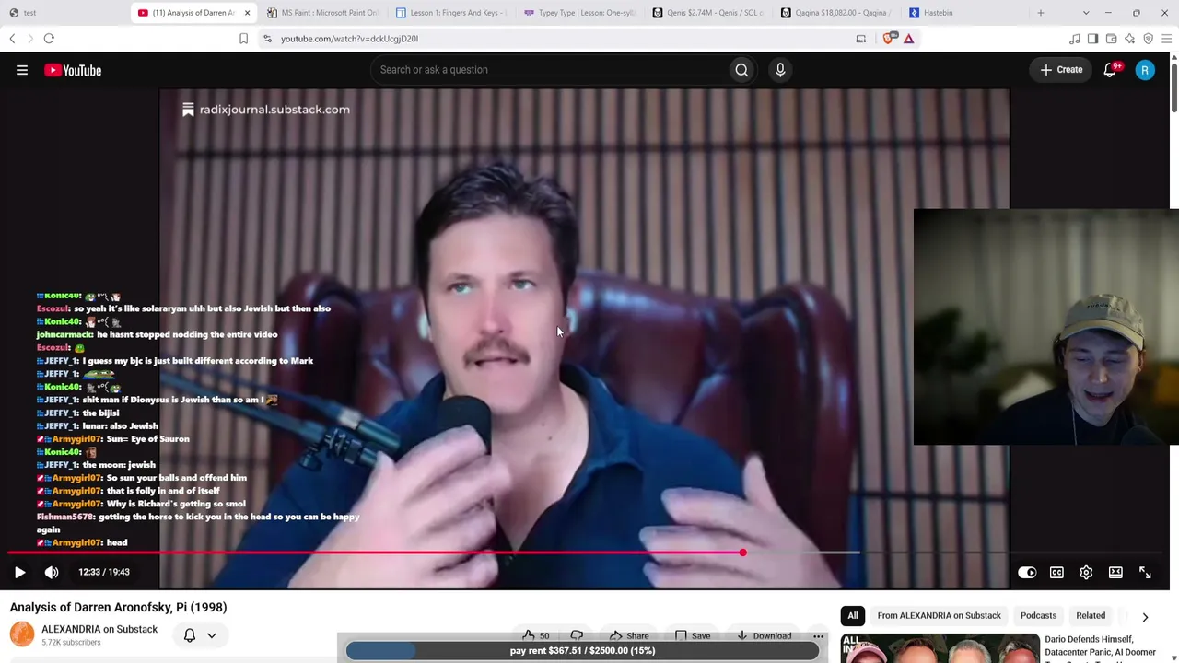Switch to the Hastebin tab

pos(966,13)
